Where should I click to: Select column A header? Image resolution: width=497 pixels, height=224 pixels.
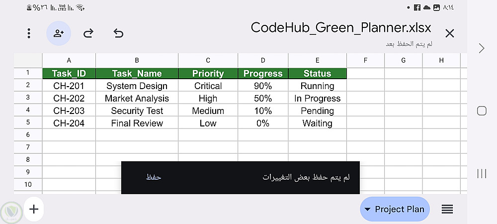tap(69, 60)
